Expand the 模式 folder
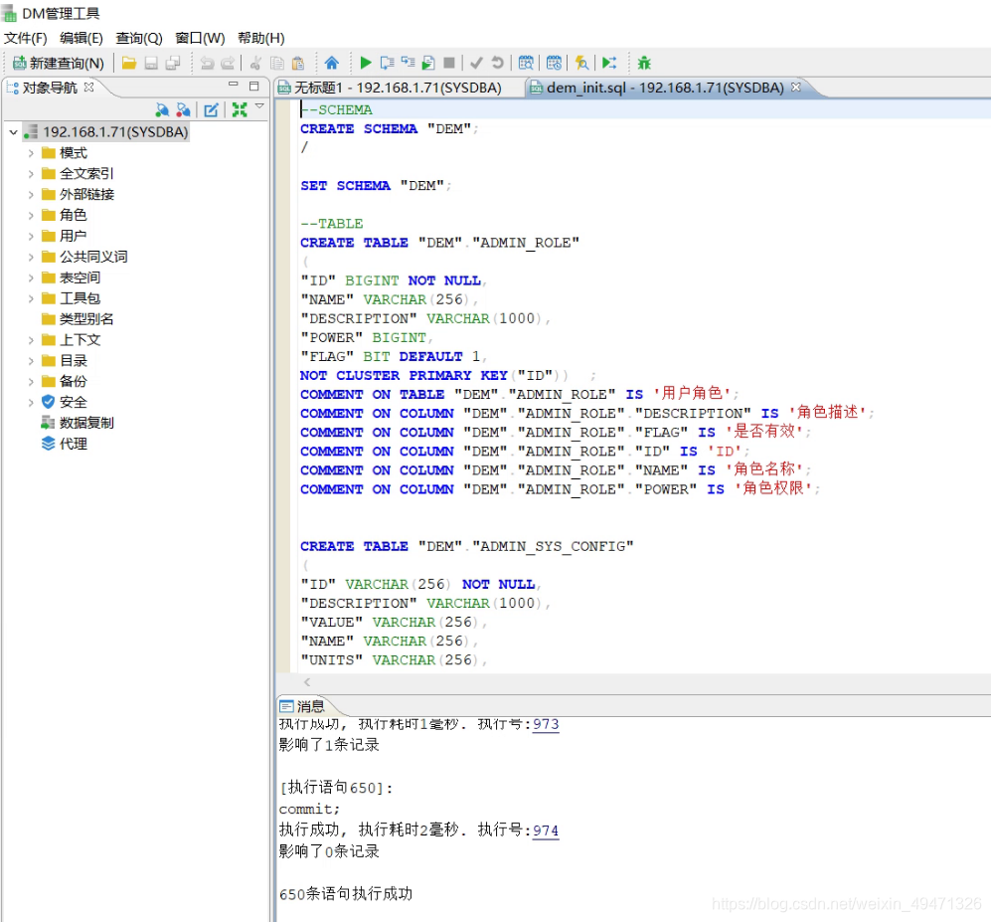Image resolution: width=991 pixels, height=922 pixels. pyautogui.click(x=31, y=153)
